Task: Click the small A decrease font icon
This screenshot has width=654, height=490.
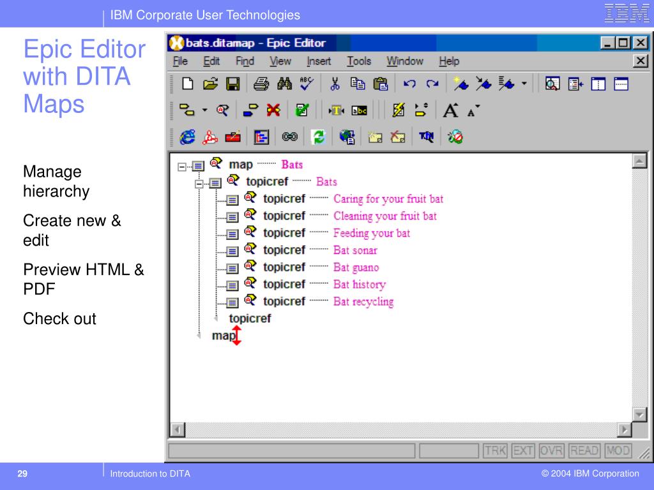Action: coord(473,111)
